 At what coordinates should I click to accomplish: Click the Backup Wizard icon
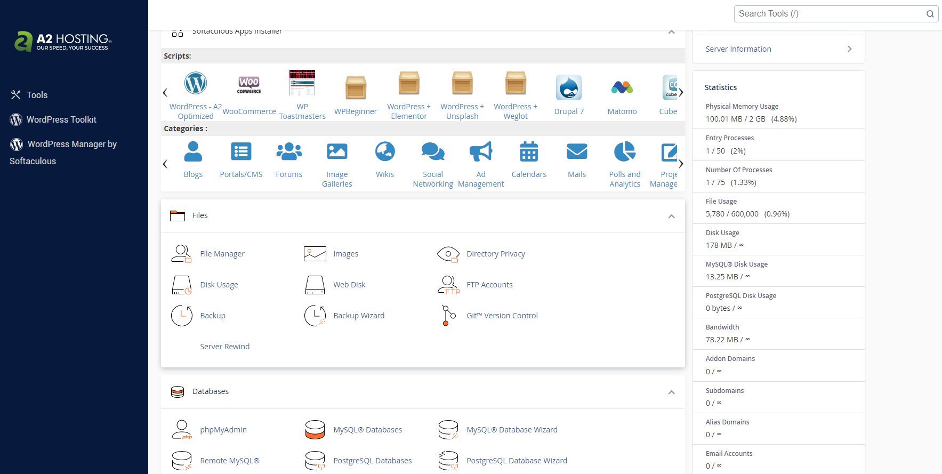point(315,316)
